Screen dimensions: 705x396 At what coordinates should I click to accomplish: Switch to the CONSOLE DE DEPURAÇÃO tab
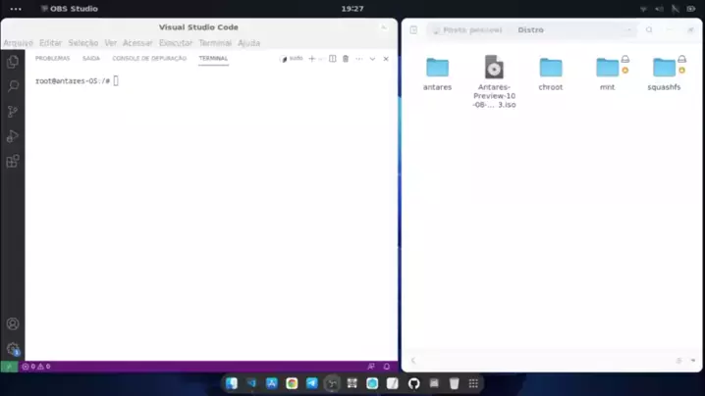149,59
